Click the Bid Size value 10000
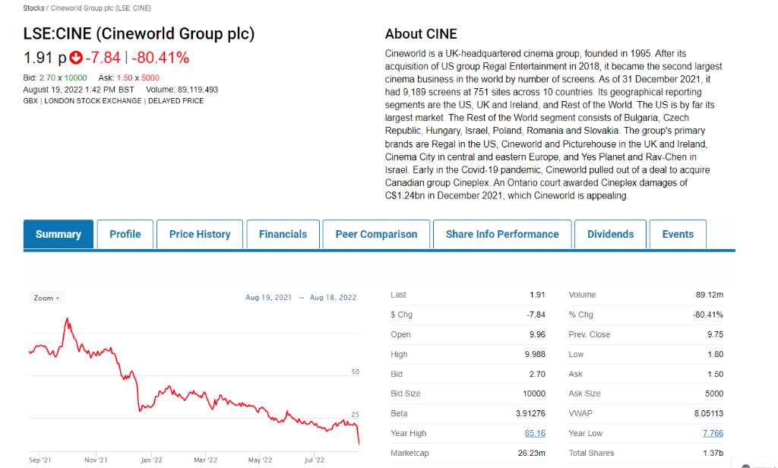Screen dimensions: 778x468 534,394
